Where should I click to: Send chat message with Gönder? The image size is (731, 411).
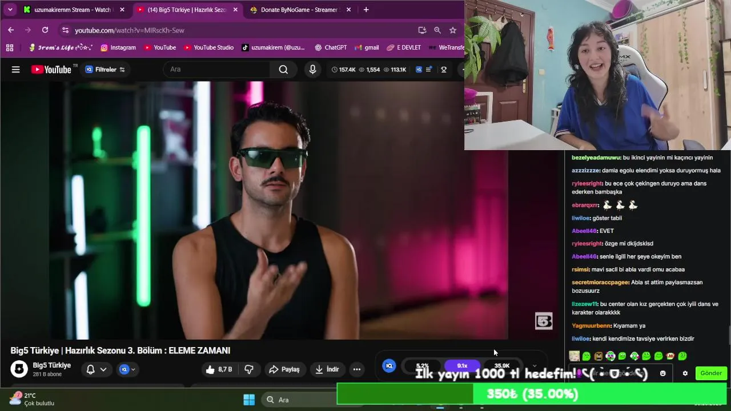click(x=711, y=373)
